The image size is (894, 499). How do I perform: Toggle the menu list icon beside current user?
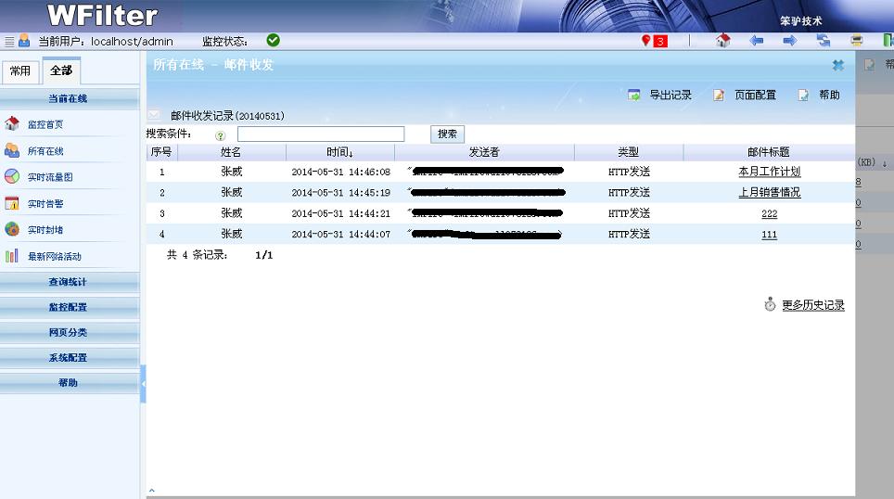(x=9, y=42)
